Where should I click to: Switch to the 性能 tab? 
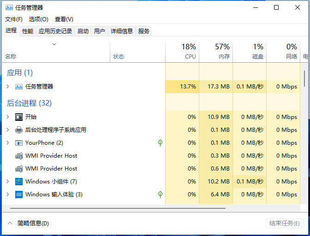click(28, 31)
